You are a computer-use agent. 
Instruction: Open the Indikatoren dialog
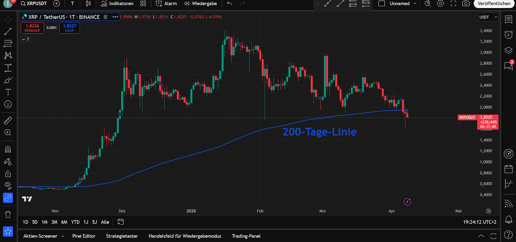117,4
